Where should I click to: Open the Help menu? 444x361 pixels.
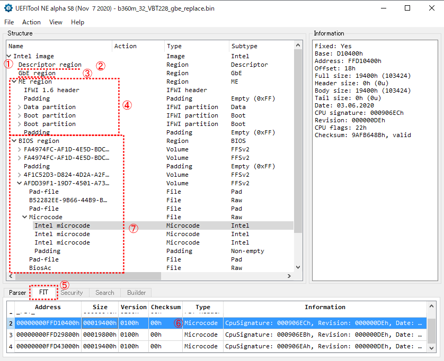(77, 22)
